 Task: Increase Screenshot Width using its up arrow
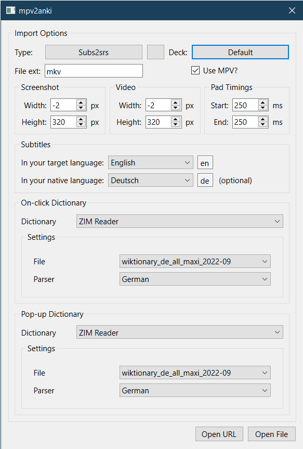coord(81,102)
